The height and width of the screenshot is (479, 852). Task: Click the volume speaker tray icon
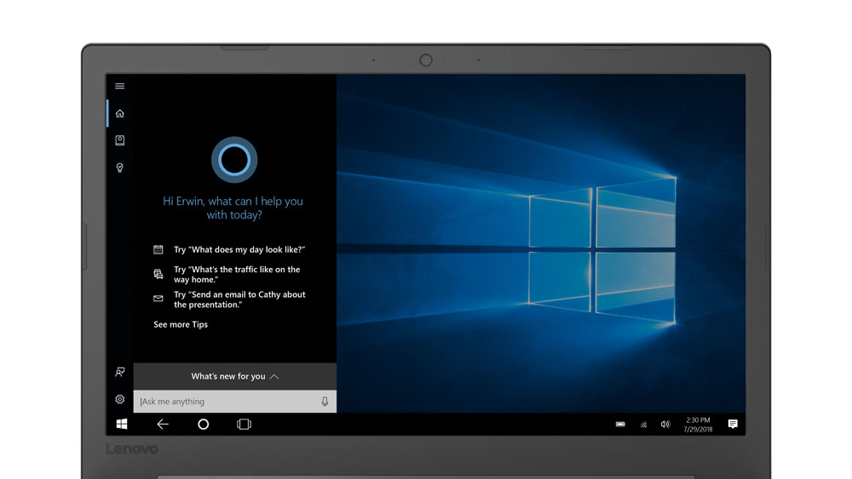[x=665, y=425]
